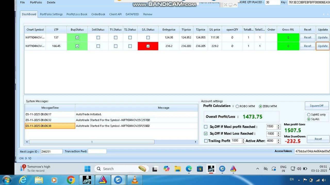Increment the Maxi profit value stepper
330x185 pixels.
click(x=278, y=125)
